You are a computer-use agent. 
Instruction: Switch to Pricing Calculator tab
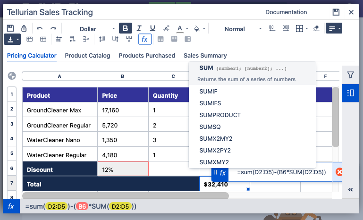(32, 56)
